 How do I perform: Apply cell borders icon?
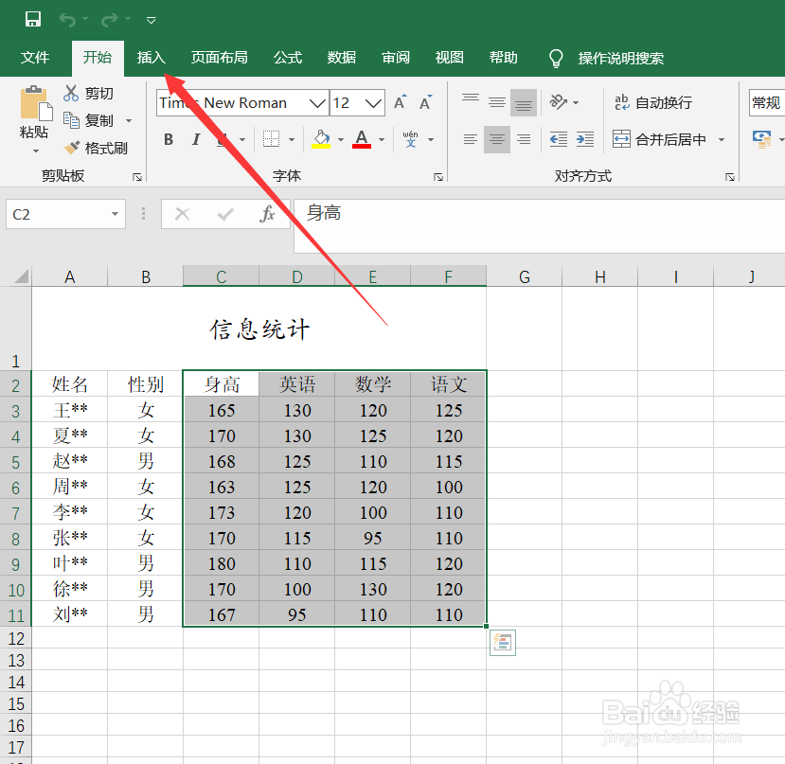272,139
